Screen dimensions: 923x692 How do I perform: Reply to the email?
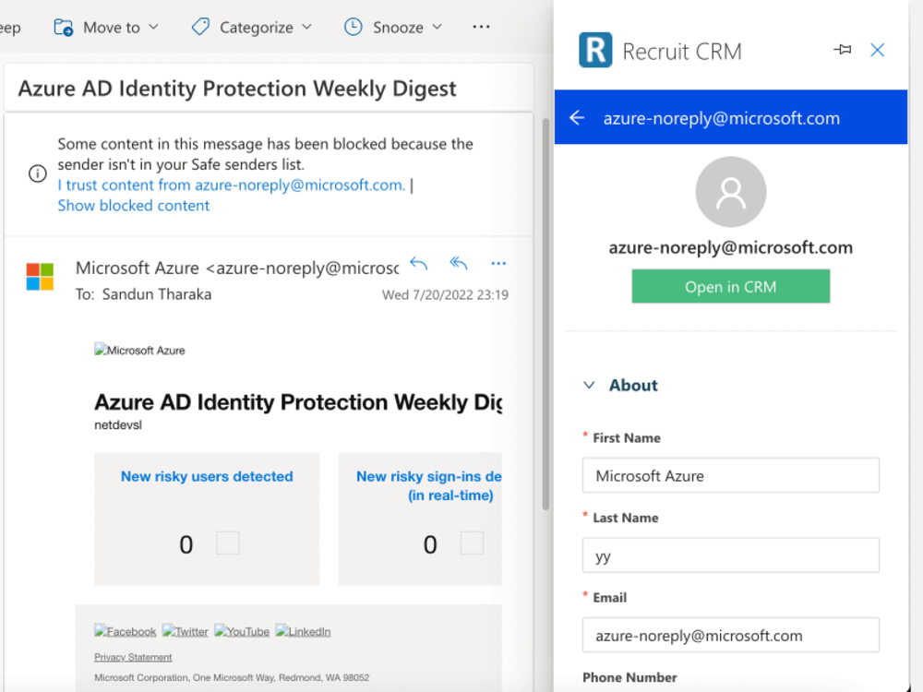tap(418, 263)
